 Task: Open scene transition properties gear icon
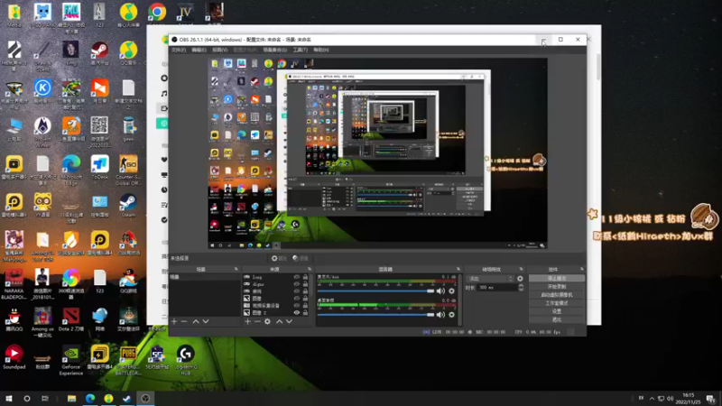coord(520,279)
